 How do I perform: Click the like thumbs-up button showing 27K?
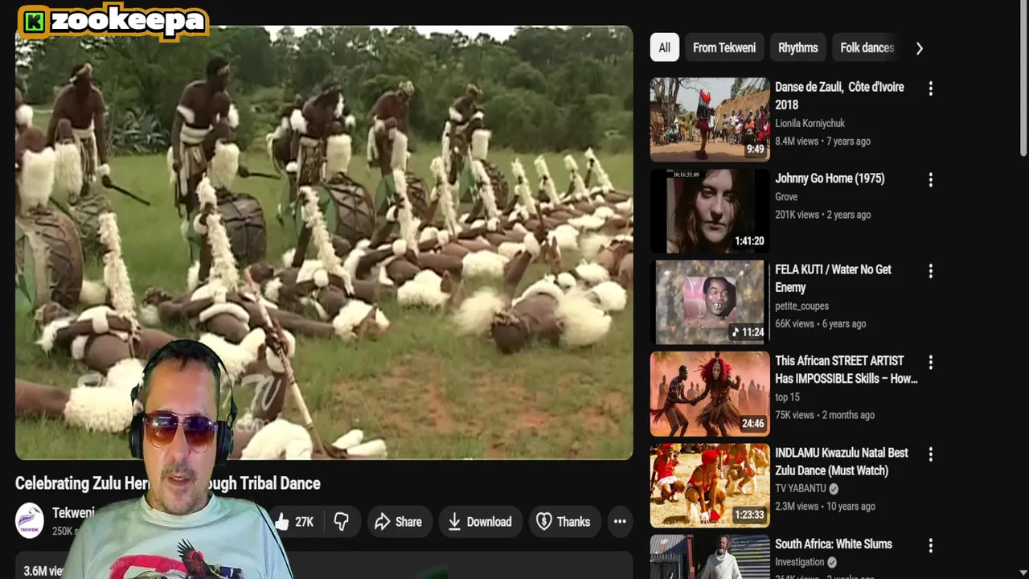[x=293, y=522]
